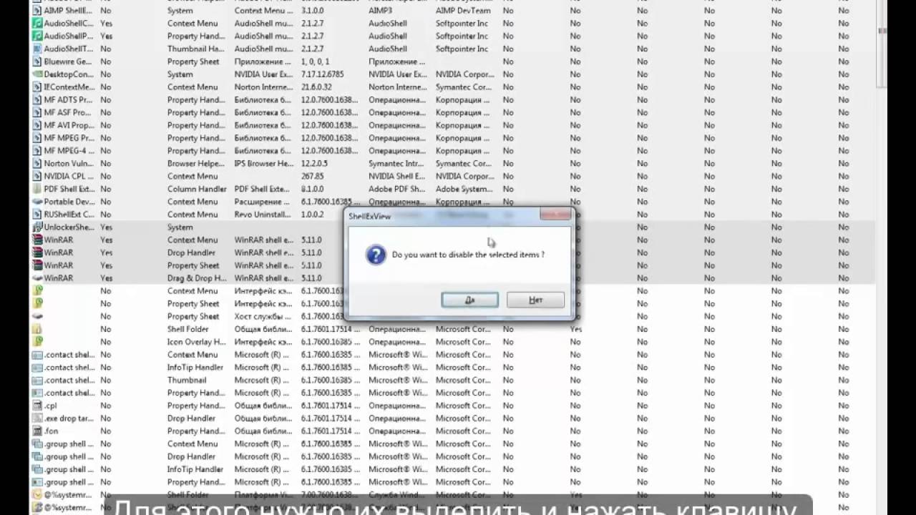The width and height of the screenshot is (916, 515).
Task: Select the MF ASF Pro... entry name
Action: pyautogui.click(x=67, y=113)
